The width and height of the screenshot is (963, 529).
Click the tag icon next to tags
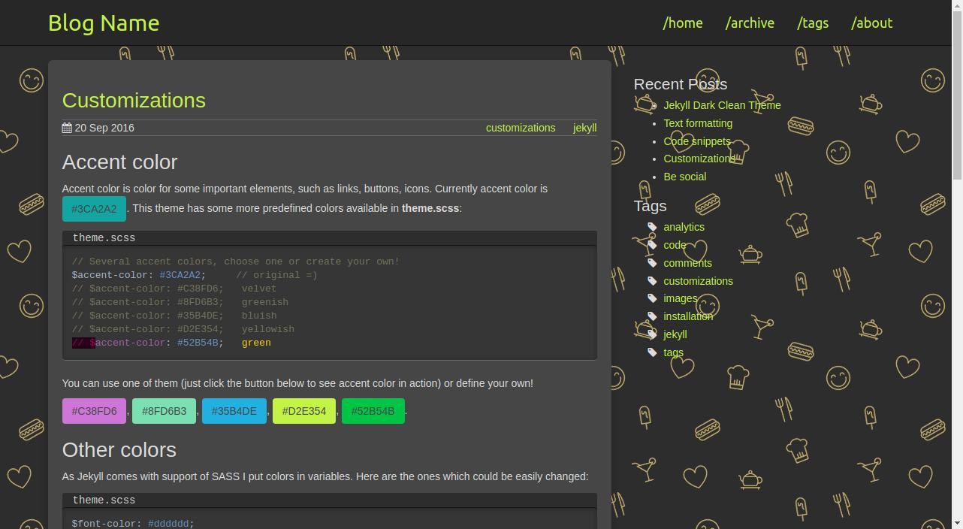[652, 352]
